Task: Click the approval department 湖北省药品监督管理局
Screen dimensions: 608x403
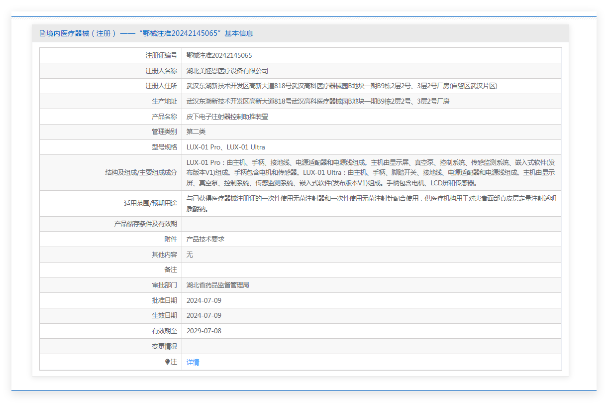Action: click(x=217, y=285)
